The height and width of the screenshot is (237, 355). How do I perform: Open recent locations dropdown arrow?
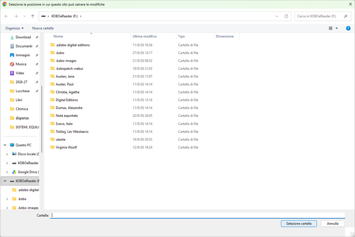[25, 16]
